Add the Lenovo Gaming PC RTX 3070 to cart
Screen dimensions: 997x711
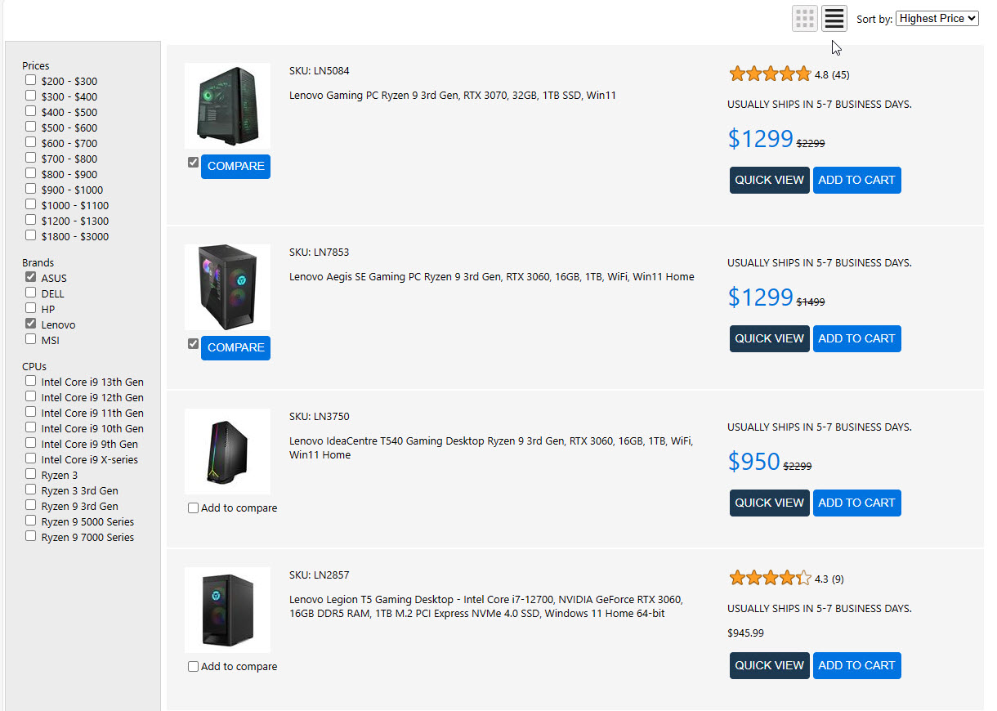856,181
